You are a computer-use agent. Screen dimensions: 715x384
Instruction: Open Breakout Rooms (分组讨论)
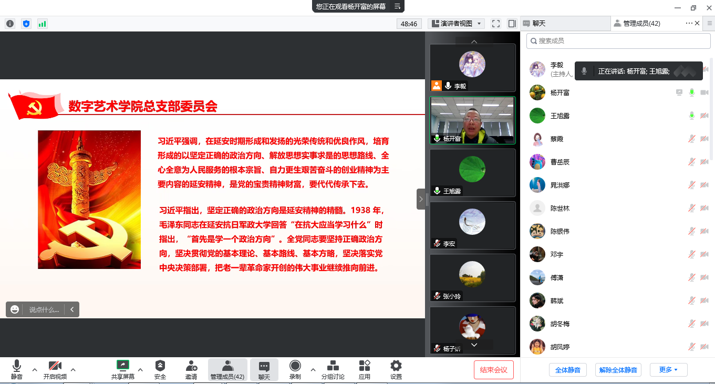tap(333, 369)
